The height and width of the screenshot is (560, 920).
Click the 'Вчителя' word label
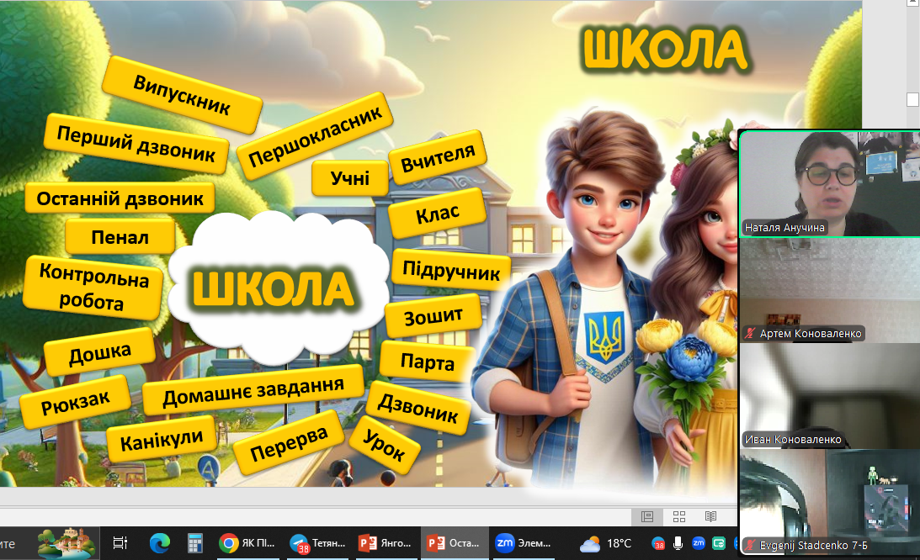click(x=438, y=158)
